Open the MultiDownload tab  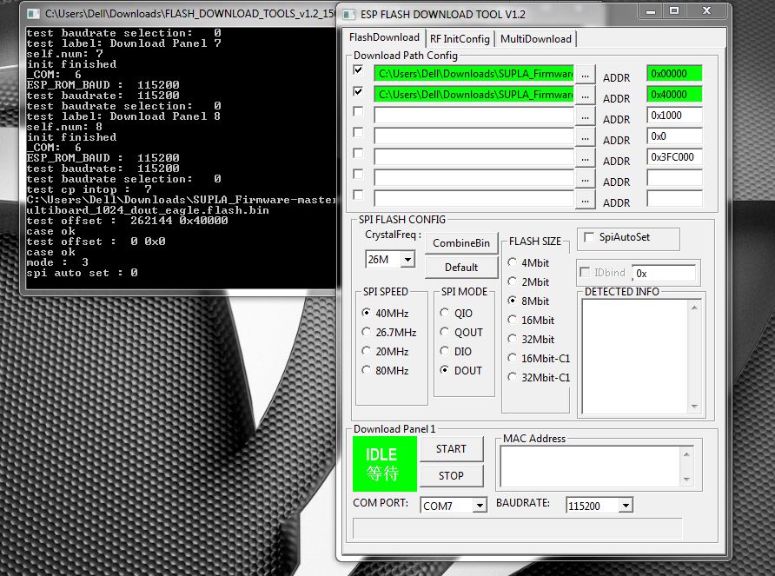pyautogui.click(x=536, y=39)
